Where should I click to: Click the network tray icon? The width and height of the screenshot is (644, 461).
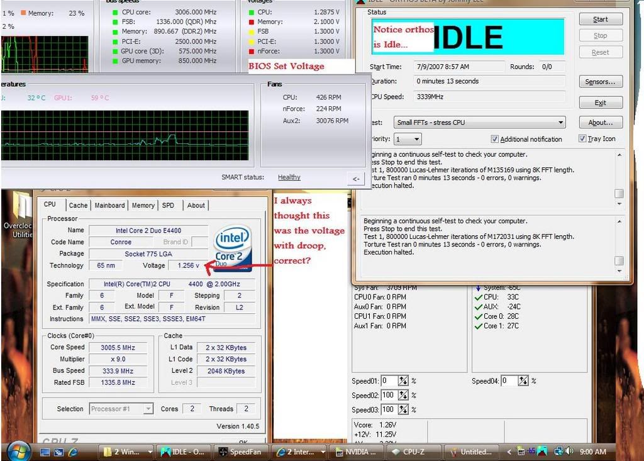[x=558, y=451]
